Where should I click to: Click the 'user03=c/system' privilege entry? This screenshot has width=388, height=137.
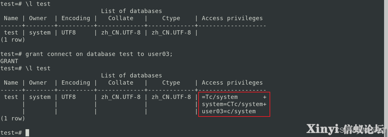(229, 111)
